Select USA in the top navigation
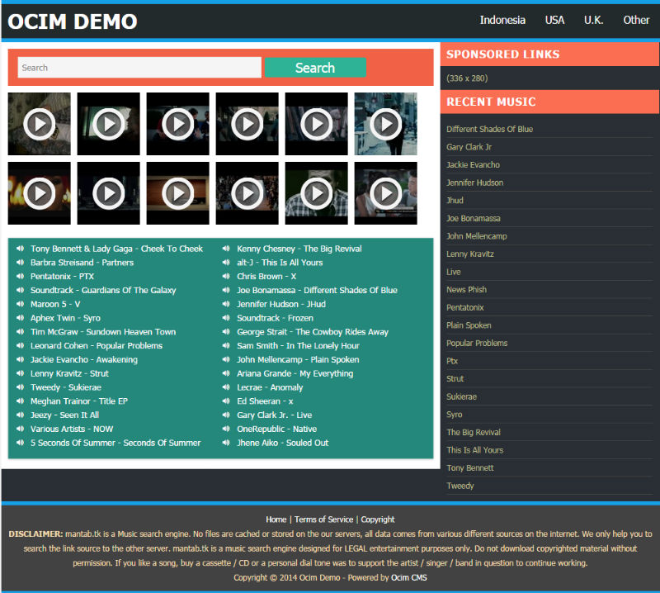Viewport: 660px width, 593px height. [554, 20]
